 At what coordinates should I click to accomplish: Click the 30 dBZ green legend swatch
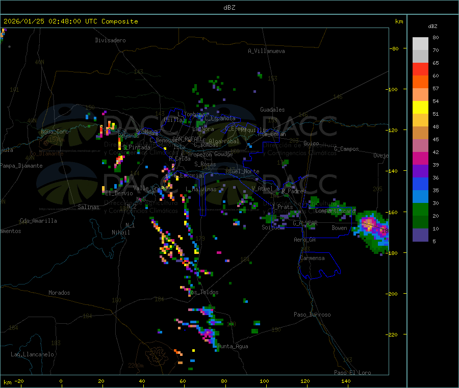click(x=420, y=209)
